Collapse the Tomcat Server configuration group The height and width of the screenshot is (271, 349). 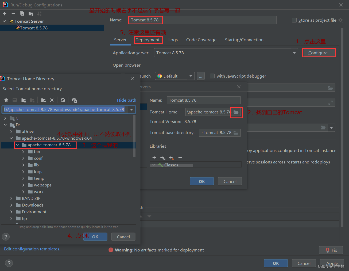(x=4, y=21)
